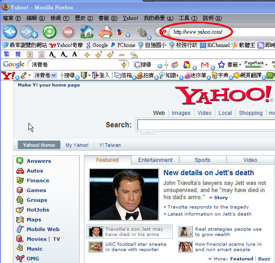
Task: Select the Featured tab
Action: (108, 160)
